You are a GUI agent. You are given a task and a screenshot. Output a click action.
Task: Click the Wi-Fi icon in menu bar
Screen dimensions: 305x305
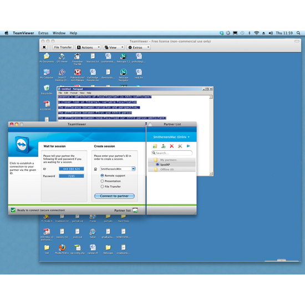[257, 33]
